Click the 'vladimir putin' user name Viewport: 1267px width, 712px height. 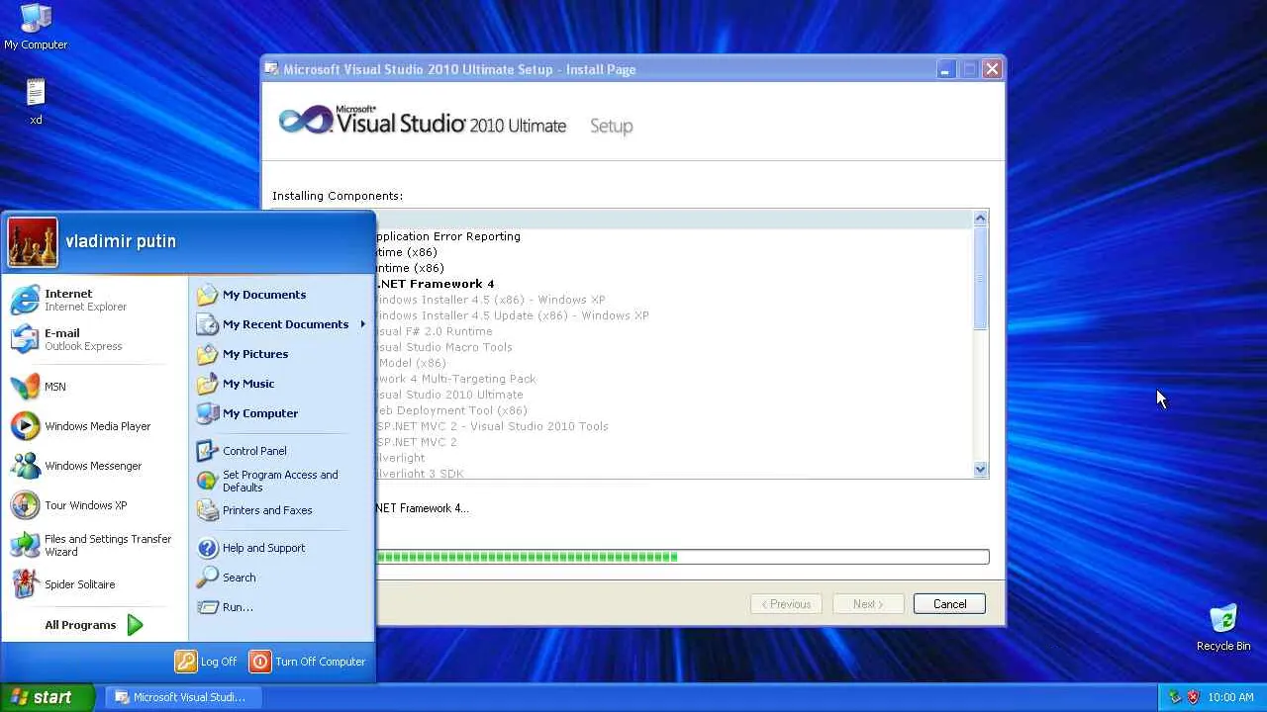click(x=121, y=241)
